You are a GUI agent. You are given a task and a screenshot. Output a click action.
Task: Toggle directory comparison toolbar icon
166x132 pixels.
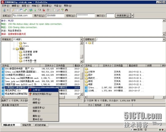pos(58,10)
